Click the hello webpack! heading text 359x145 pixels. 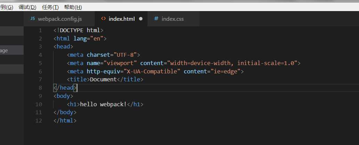[103, 104]
